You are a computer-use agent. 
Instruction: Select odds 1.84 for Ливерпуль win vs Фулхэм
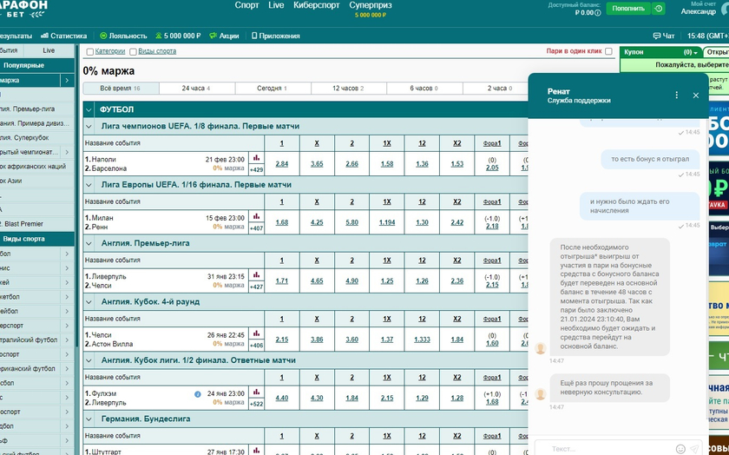pos(352,399)
